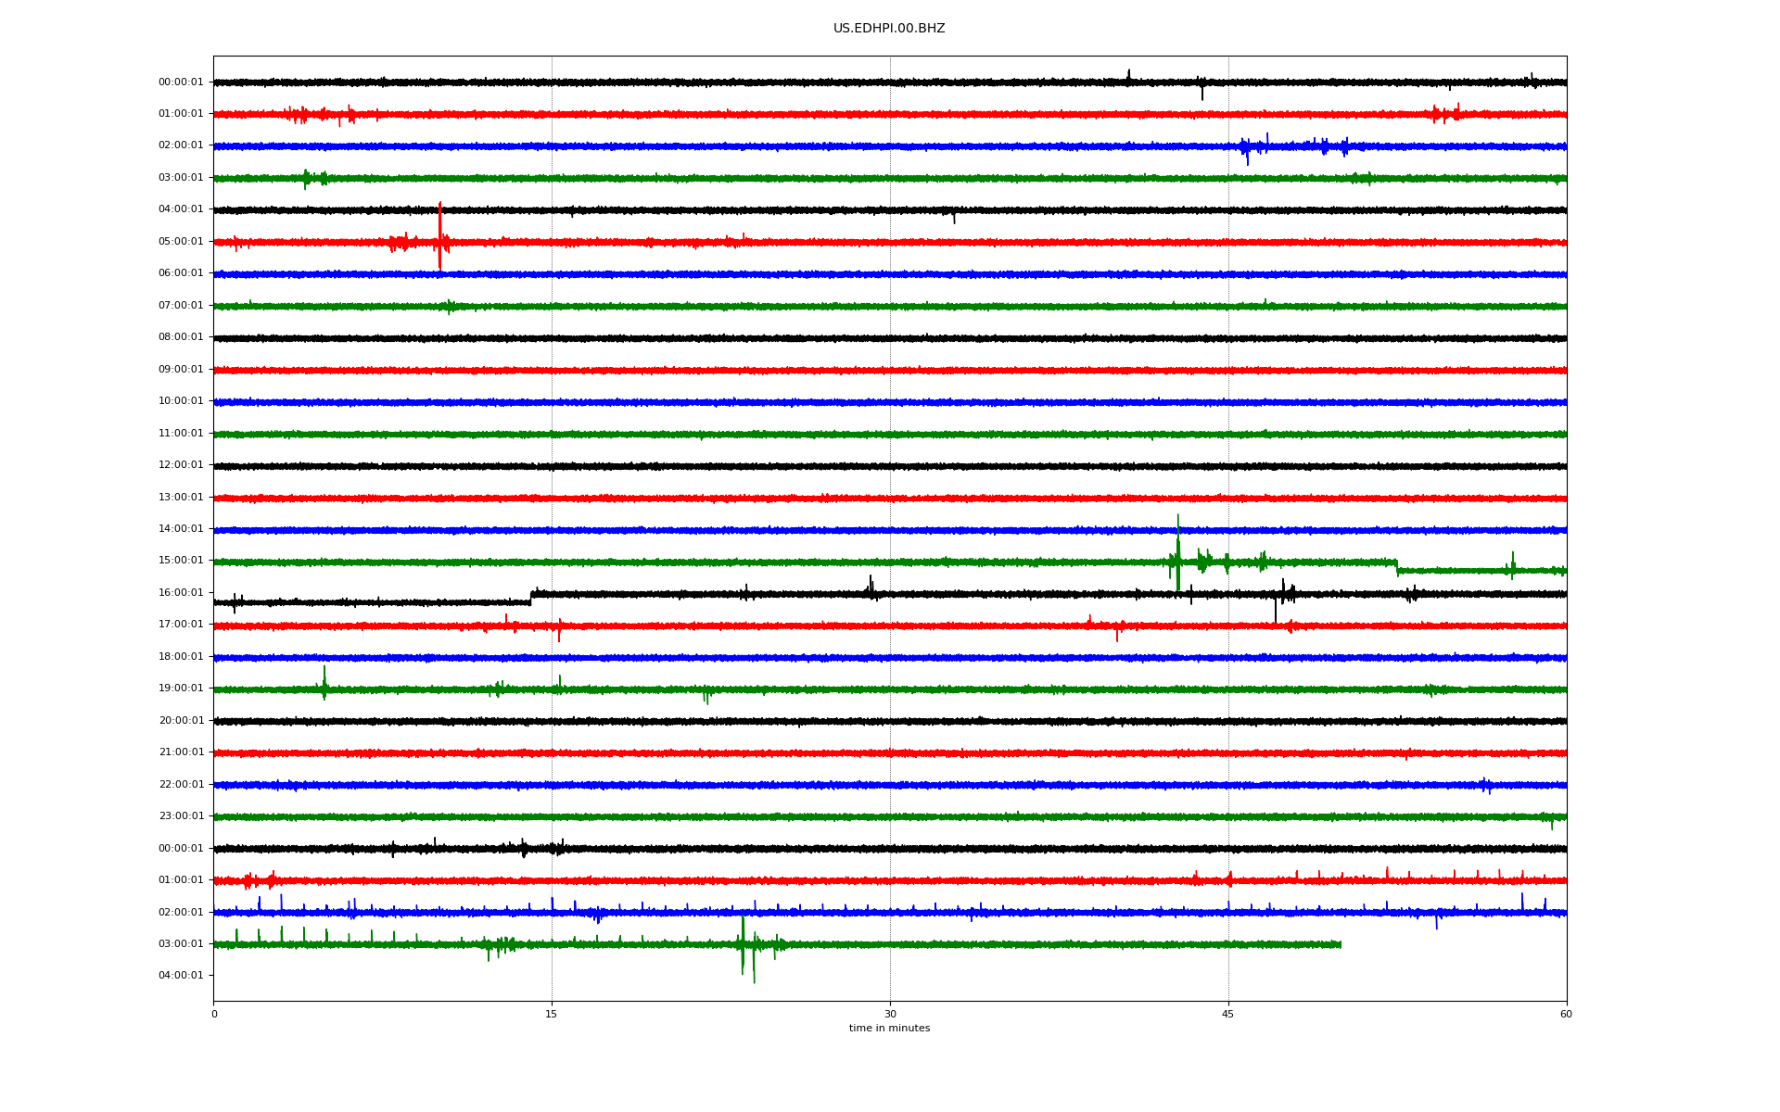The height and width of the screenshot is (1112, 1780).
Task: Click the baseline drop in the 15:00:01 green trace
Action: pos(1397,566)
